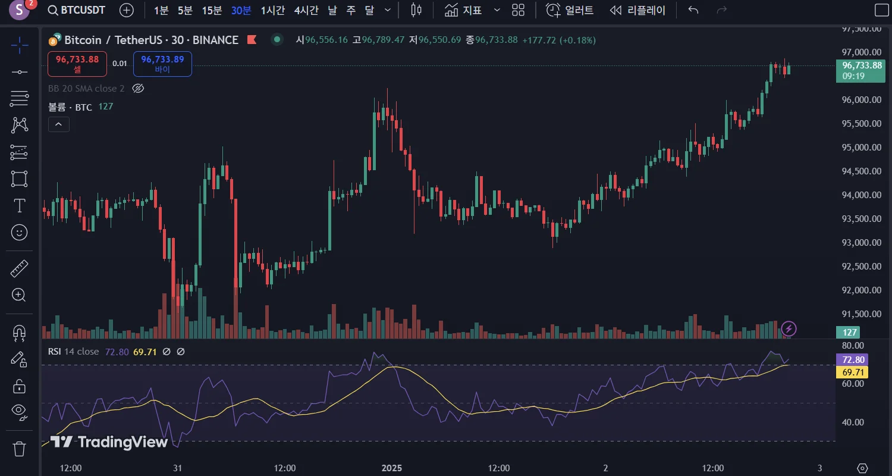Open the Fibonacci retracement tools
The width and height of the screenshot is (892, 476).
coord(19,99)
